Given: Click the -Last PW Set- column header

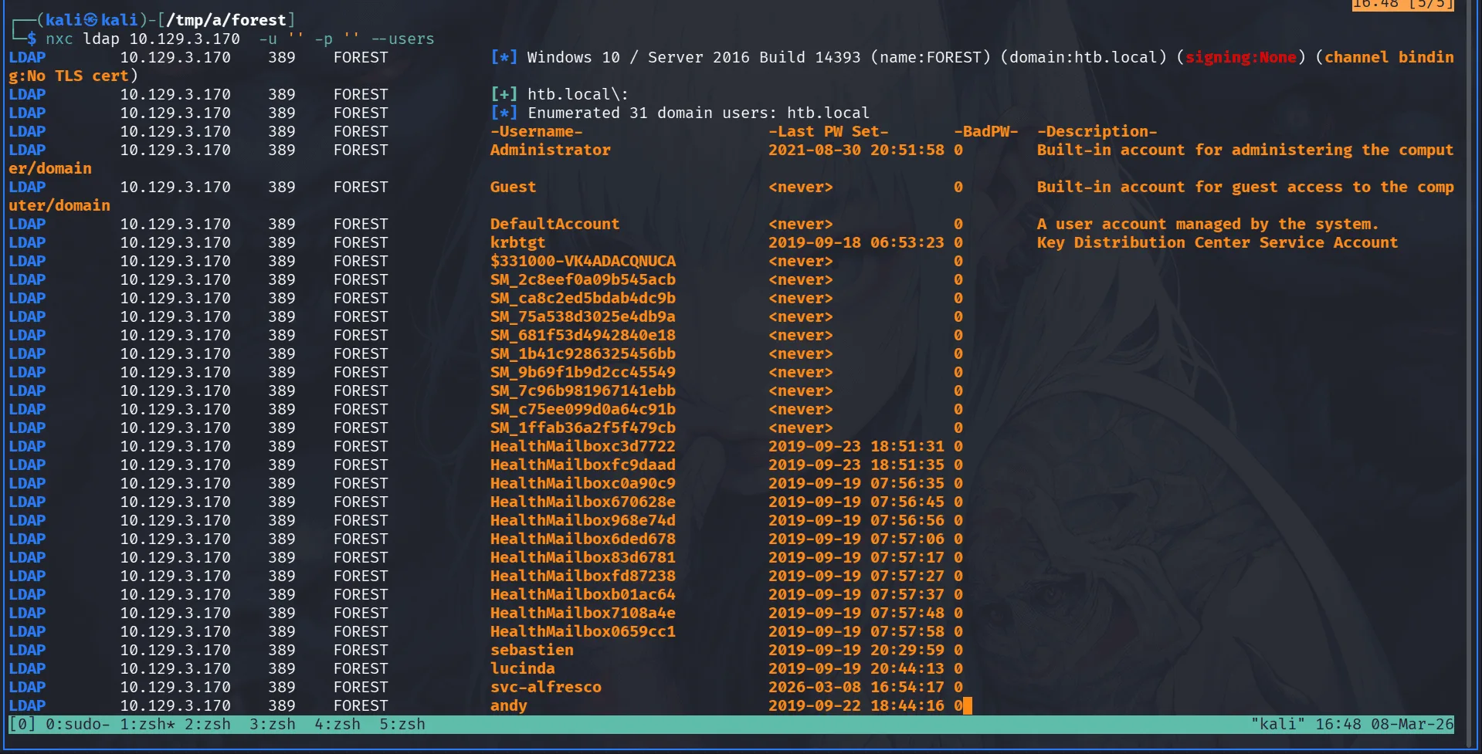Looking at the screenshot, I should 828,131.
